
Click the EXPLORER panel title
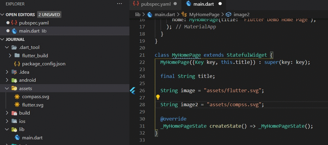tap(15, 4)
